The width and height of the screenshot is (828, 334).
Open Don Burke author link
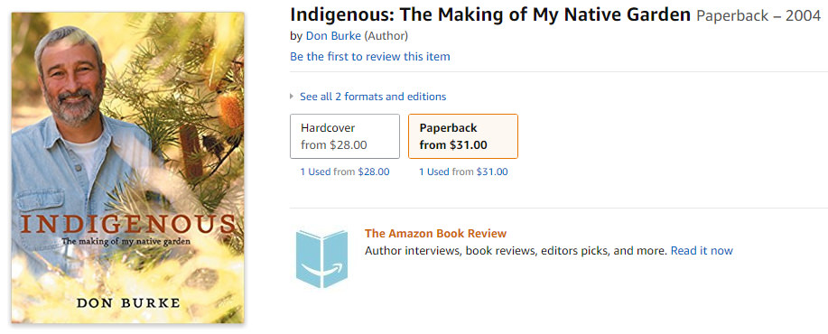333,36
